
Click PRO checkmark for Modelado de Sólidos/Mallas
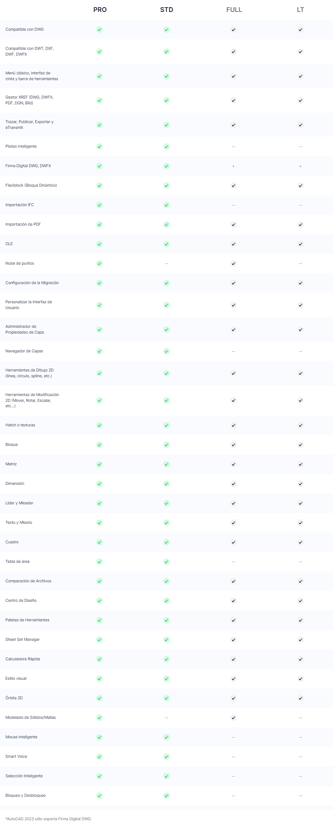(x=99, y=718)
